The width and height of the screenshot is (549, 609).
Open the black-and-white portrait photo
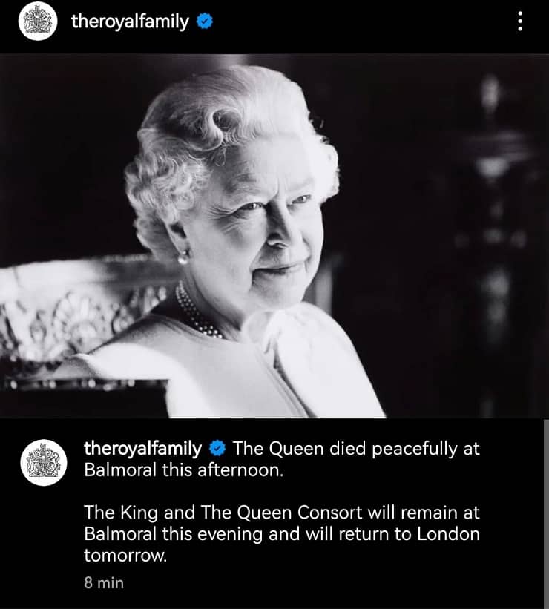click(274, 236)
